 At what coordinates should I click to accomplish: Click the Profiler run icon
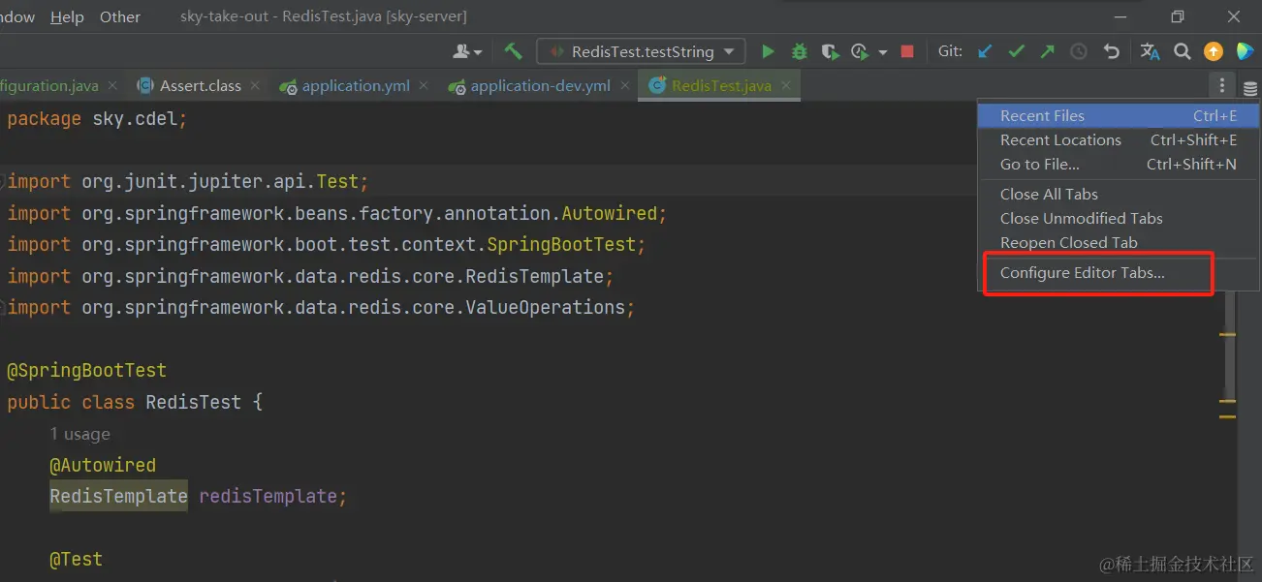coord(860,51)
